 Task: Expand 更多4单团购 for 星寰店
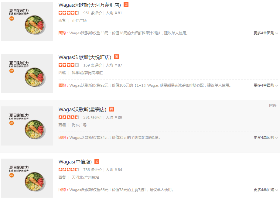[x=266, y=138]
